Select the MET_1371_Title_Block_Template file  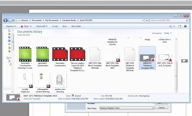pyautogui.click(x=165, y=61)
